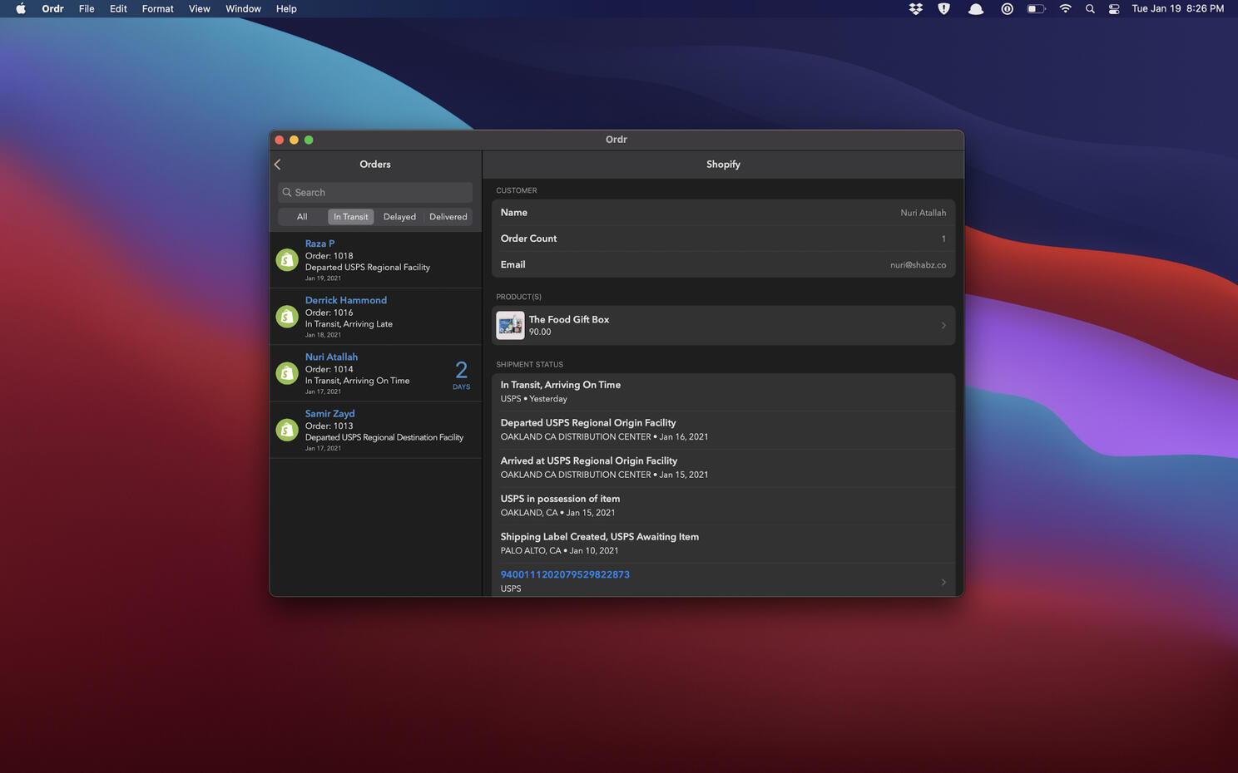Open Samir Zayd customer name link
The image size is (1238, 773).
[x=329, y=413]
